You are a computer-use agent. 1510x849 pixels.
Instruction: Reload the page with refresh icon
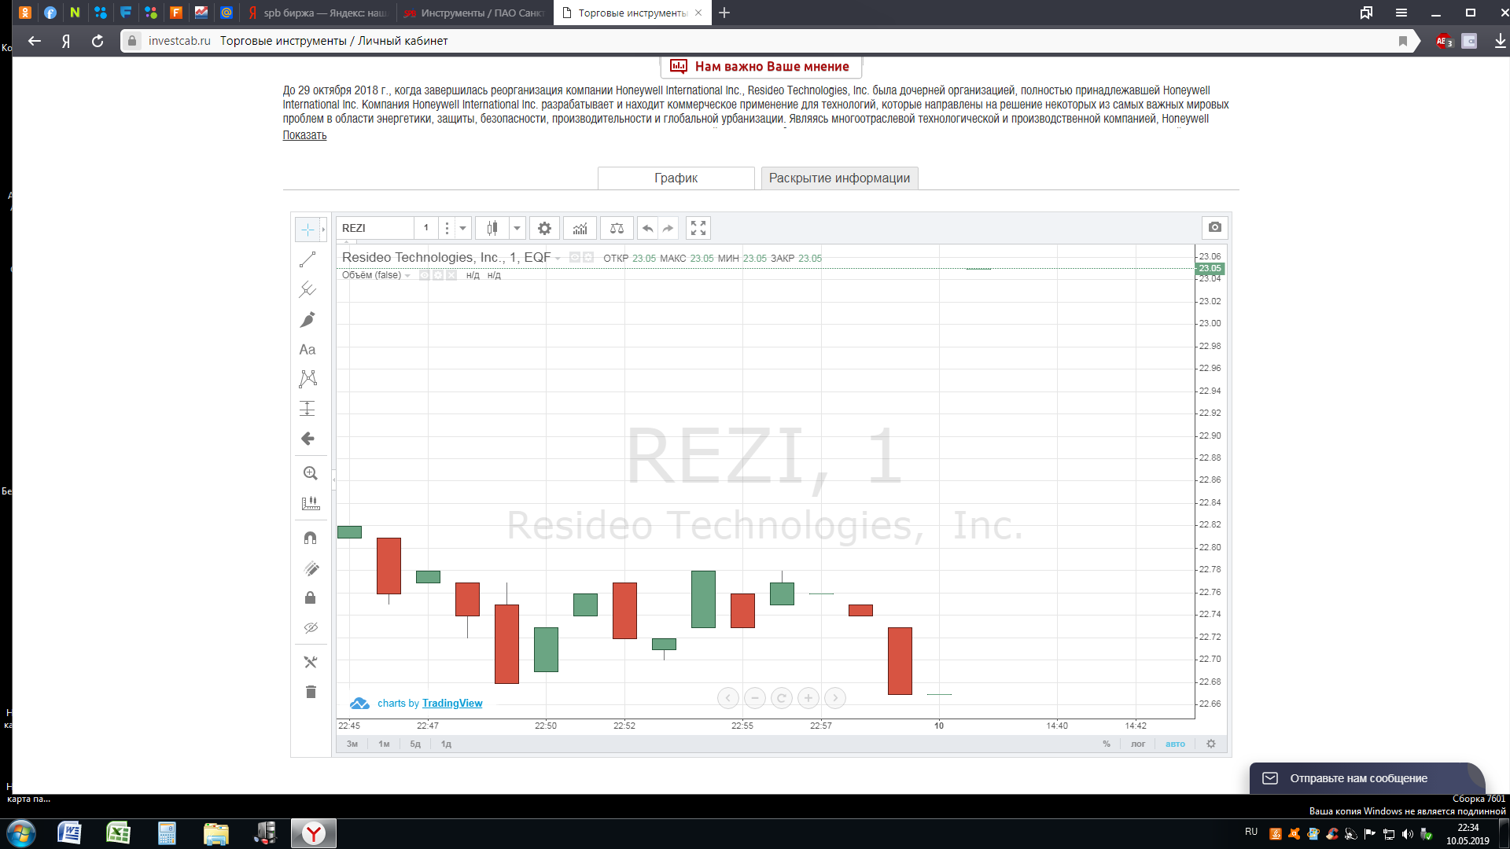pyautogui.click(x=98, y=41)
